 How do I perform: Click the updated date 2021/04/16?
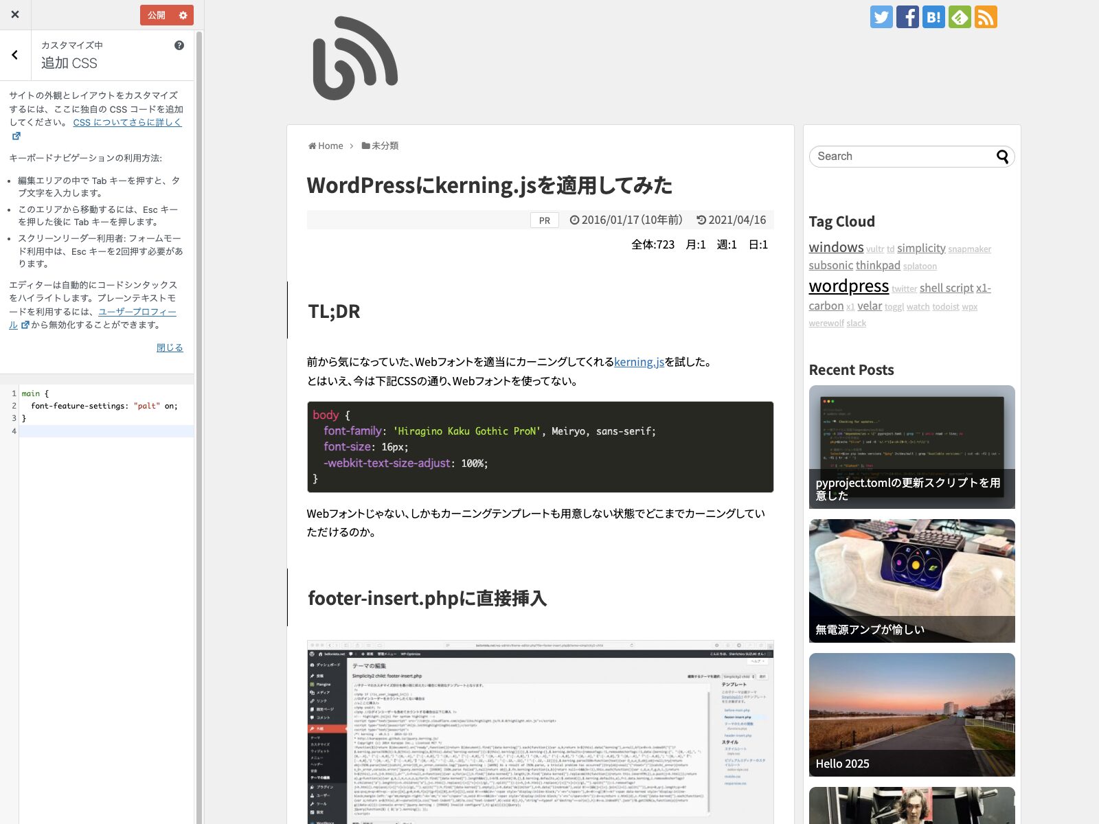tap(732, 220)
